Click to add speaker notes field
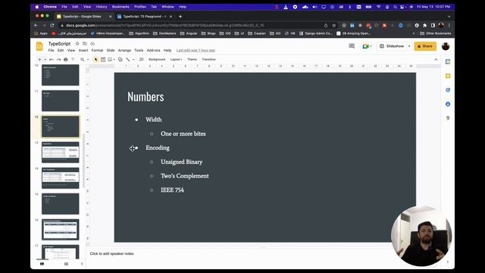This screenshot has width=485, height=273. (x=111, y=253)
